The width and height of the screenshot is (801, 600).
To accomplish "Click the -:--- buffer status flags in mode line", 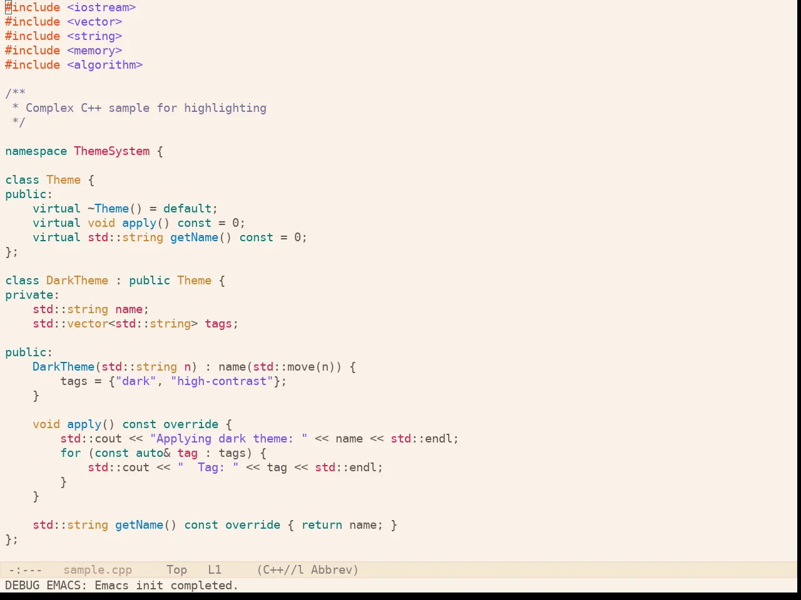I will [x=26, y=570].
